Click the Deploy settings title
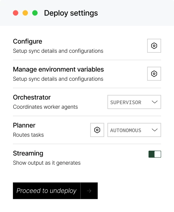This screenshot has width=174, height=212. pyautogui.click(x=71, y=13)
